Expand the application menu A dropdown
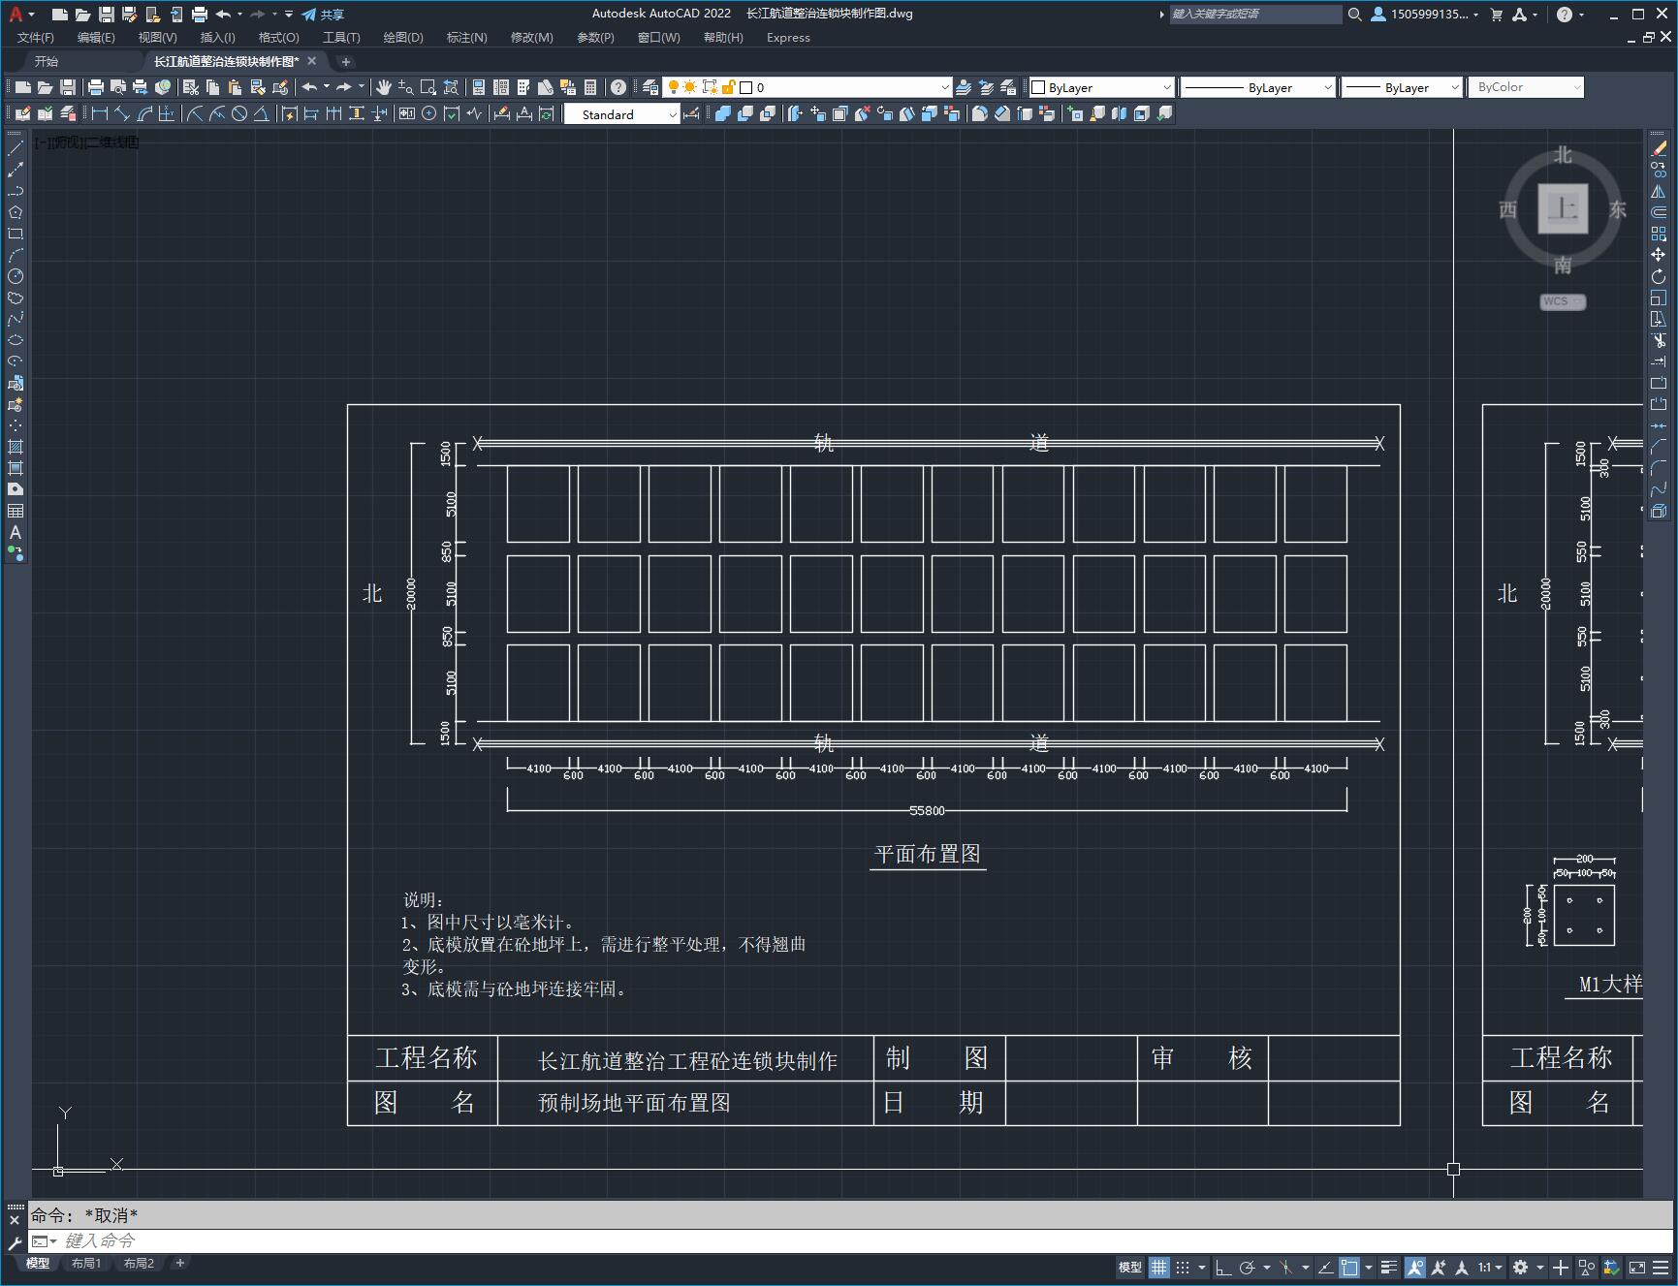The image size is (1678, 1286). (x=22, y=14)
